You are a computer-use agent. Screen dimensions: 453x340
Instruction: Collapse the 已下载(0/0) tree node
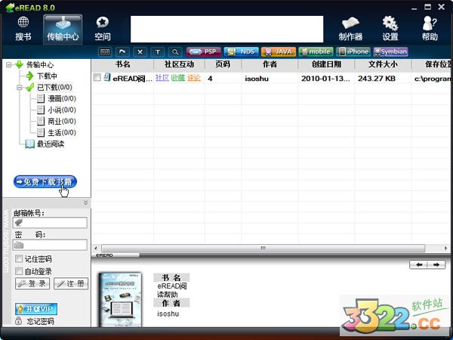(x=20, y=88)
